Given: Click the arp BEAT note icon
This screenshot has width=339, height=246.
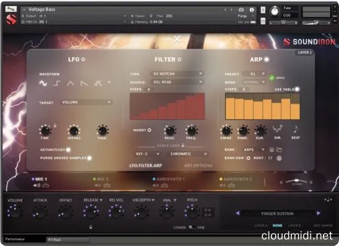Looking at the screenshot, I should [295, 130].
